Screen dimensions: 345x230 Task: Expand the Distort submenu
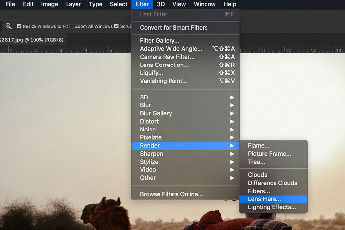click(185, 121)
